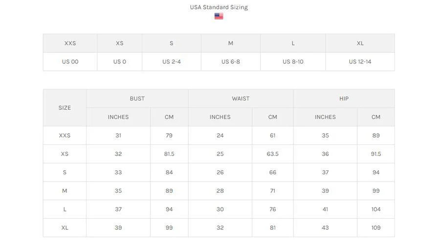Click the 104 hip CM value
The image size is (440, 244).
click(375, 209)
